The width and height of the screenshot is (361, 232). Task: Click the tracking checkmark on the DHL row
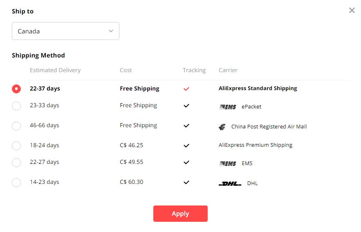click(186, 182)
